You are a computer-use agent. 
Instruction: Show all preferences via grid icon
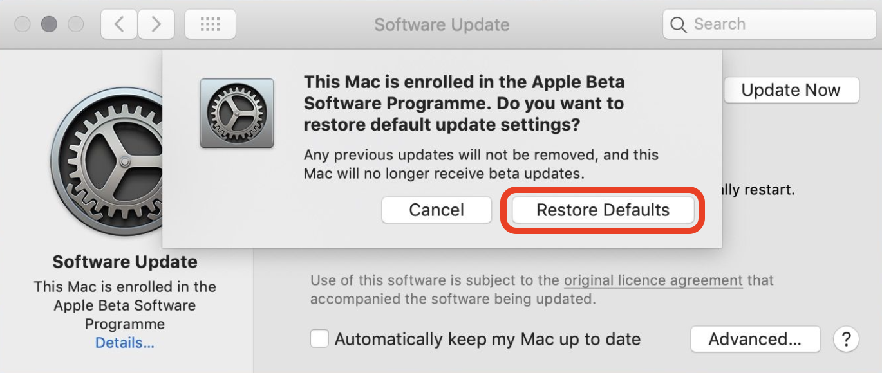(x=210, y=24)
